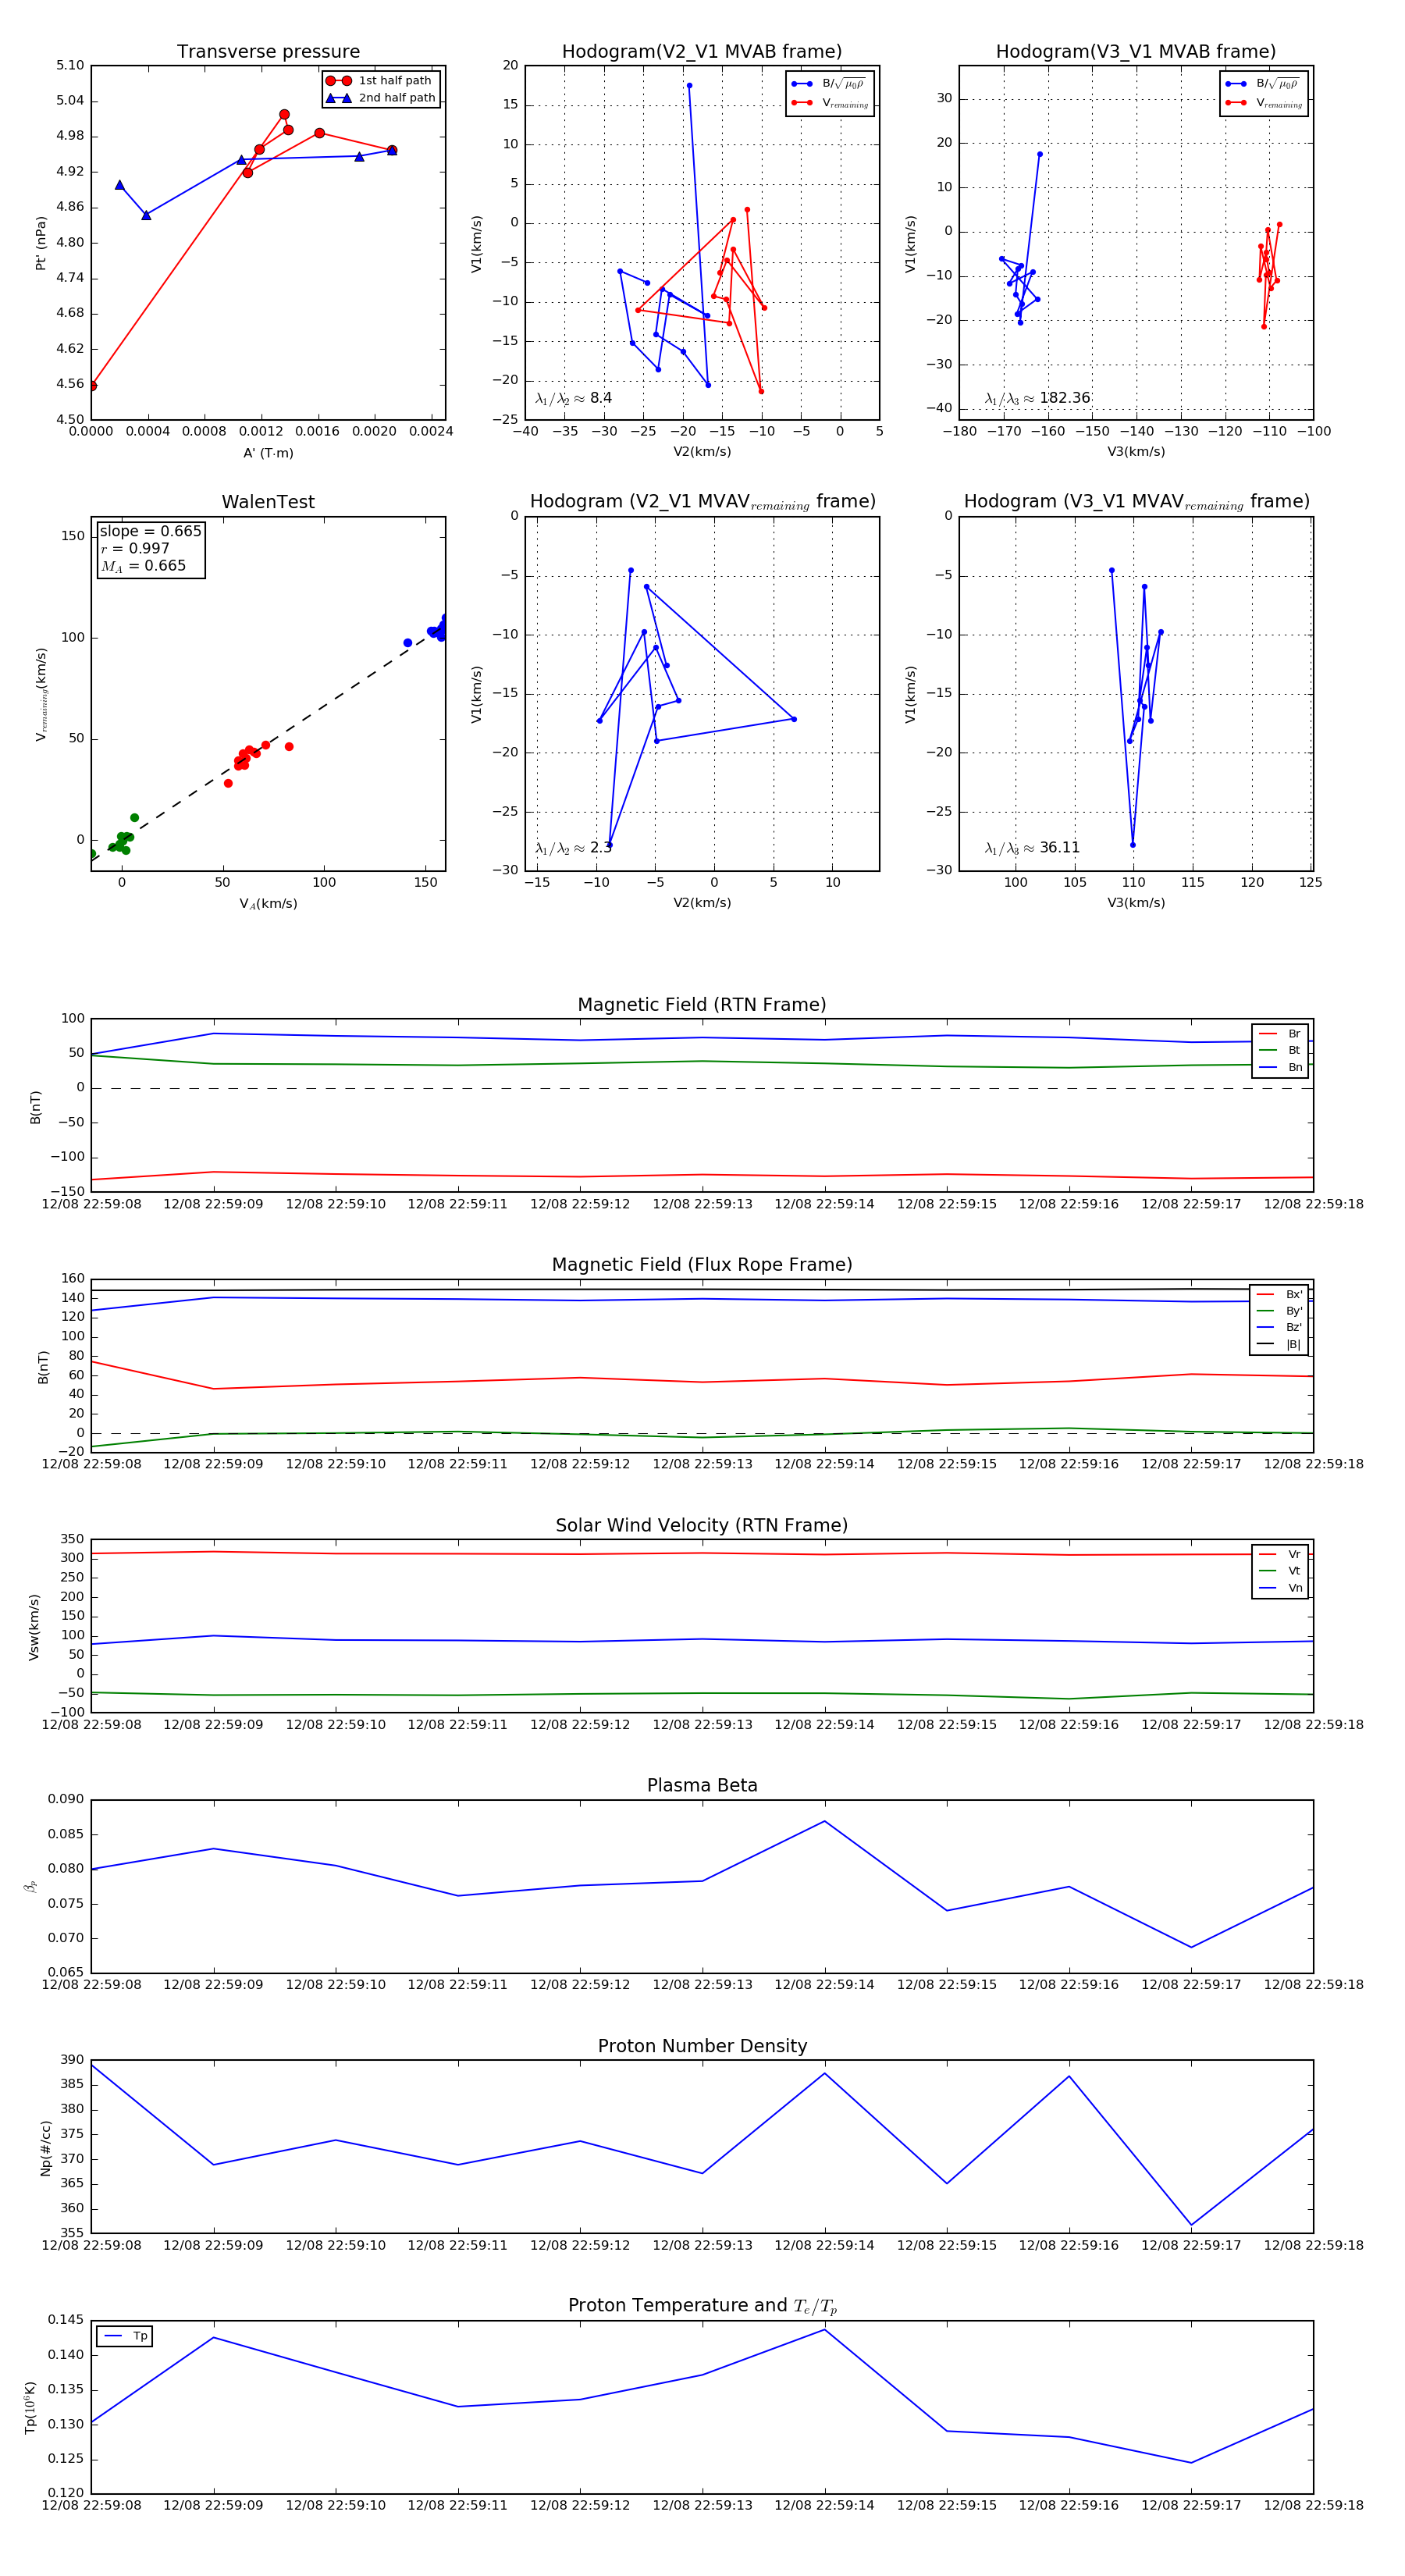Click the 'Hodogram(V2_V1 MVAB frame)' title
1405x2576 pixels.
(702, 52)
